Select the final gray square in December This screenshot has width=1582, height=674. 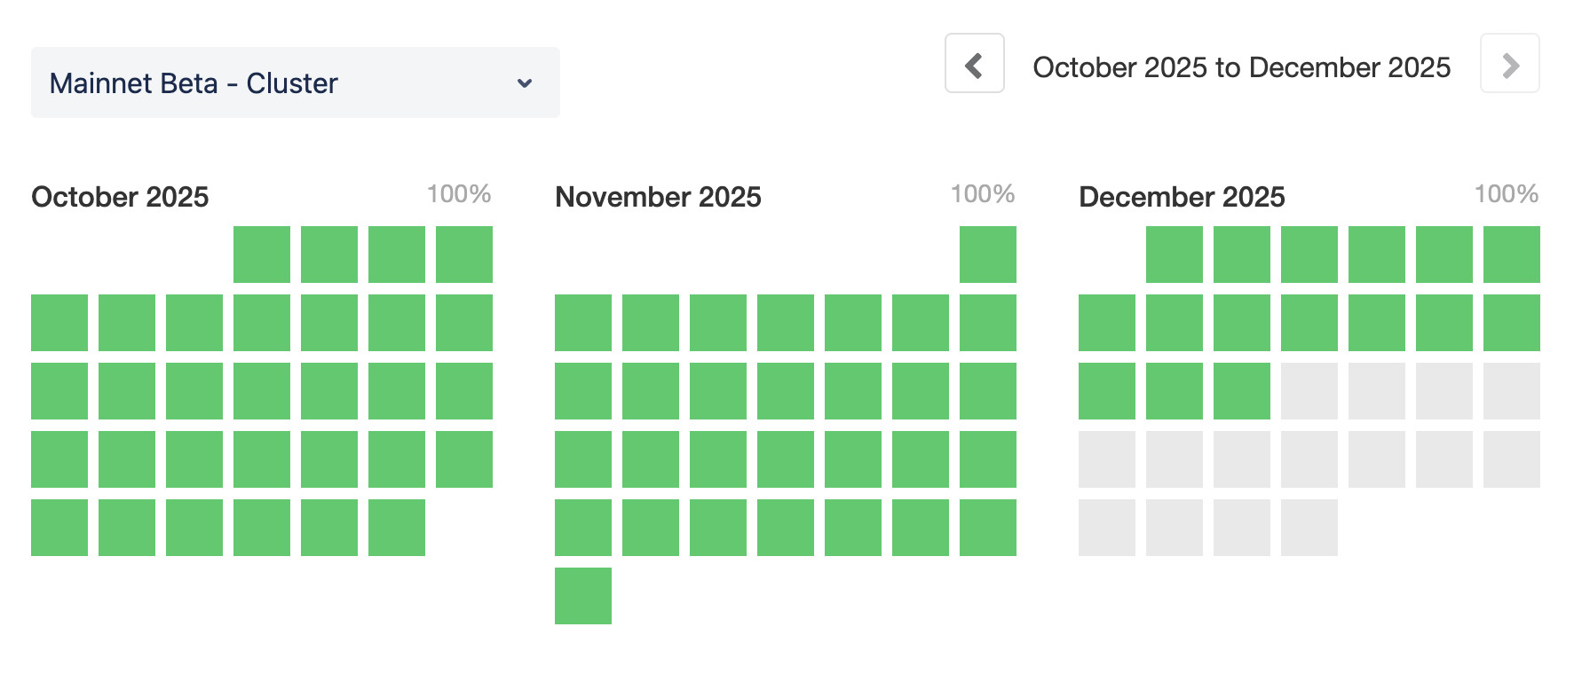click(1309, 528)
